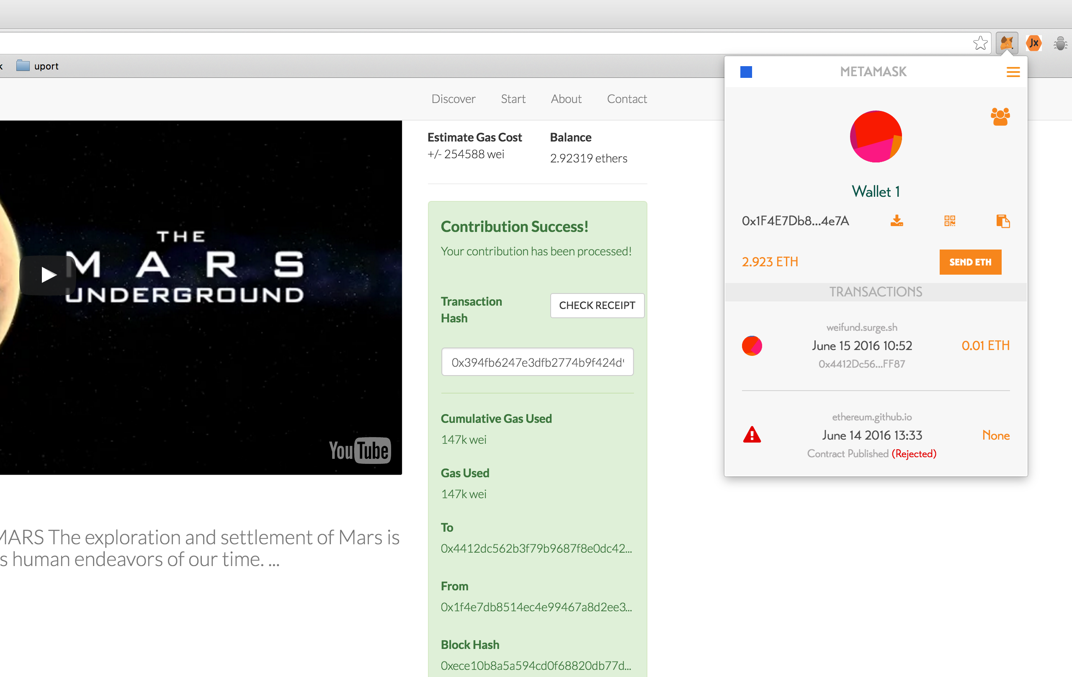Click the Block Hash value 0xece10b8a5a594...
The height and width of the screenshot is (677, 1072).
click(x=536, y=666)
